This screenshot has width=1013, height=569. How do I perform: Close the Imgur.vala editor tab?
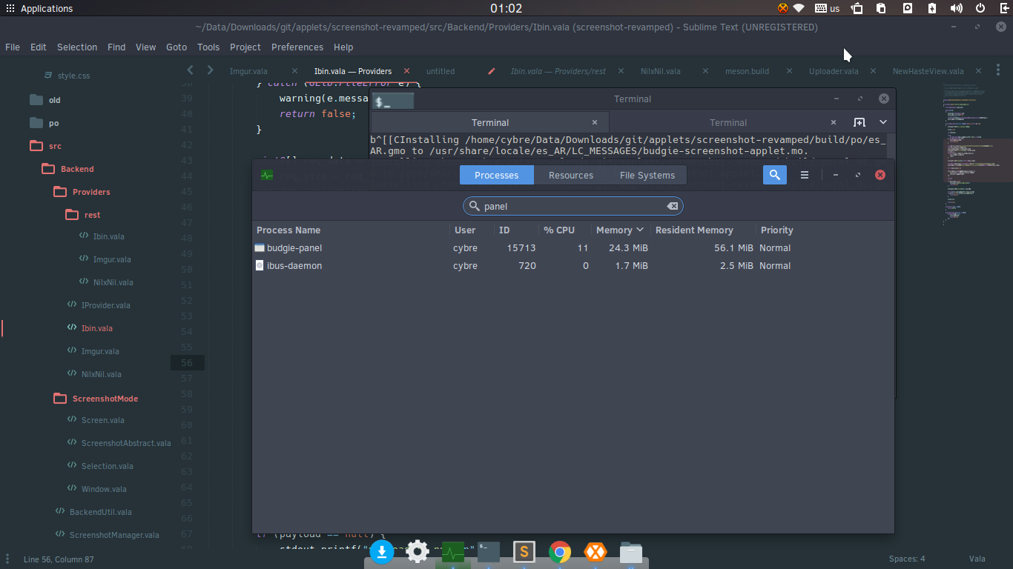[294, 71]
